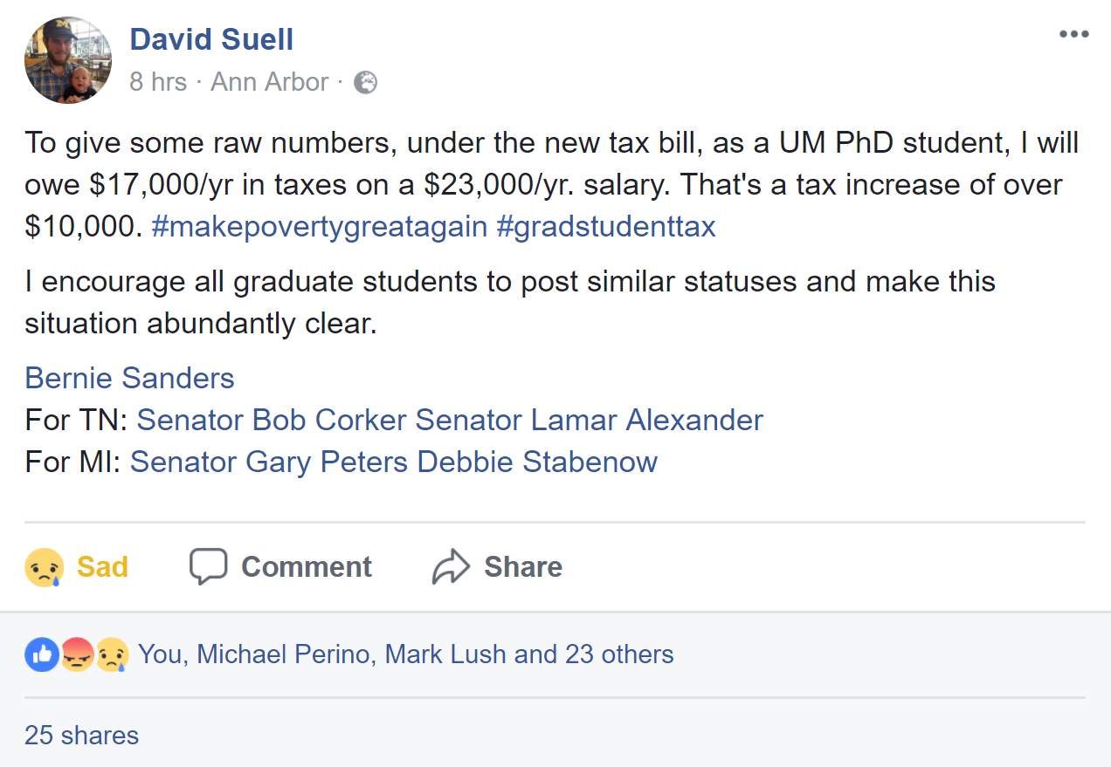Open the 25 shares list
This screenshot has width=1111, height=767.
(x=81, y=736)
